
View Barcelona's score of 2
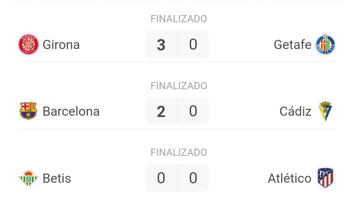click(x=161, y=111)
